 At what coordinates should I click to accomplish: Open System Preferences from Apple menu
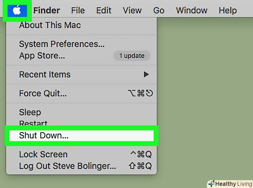[x=62, y=44]
